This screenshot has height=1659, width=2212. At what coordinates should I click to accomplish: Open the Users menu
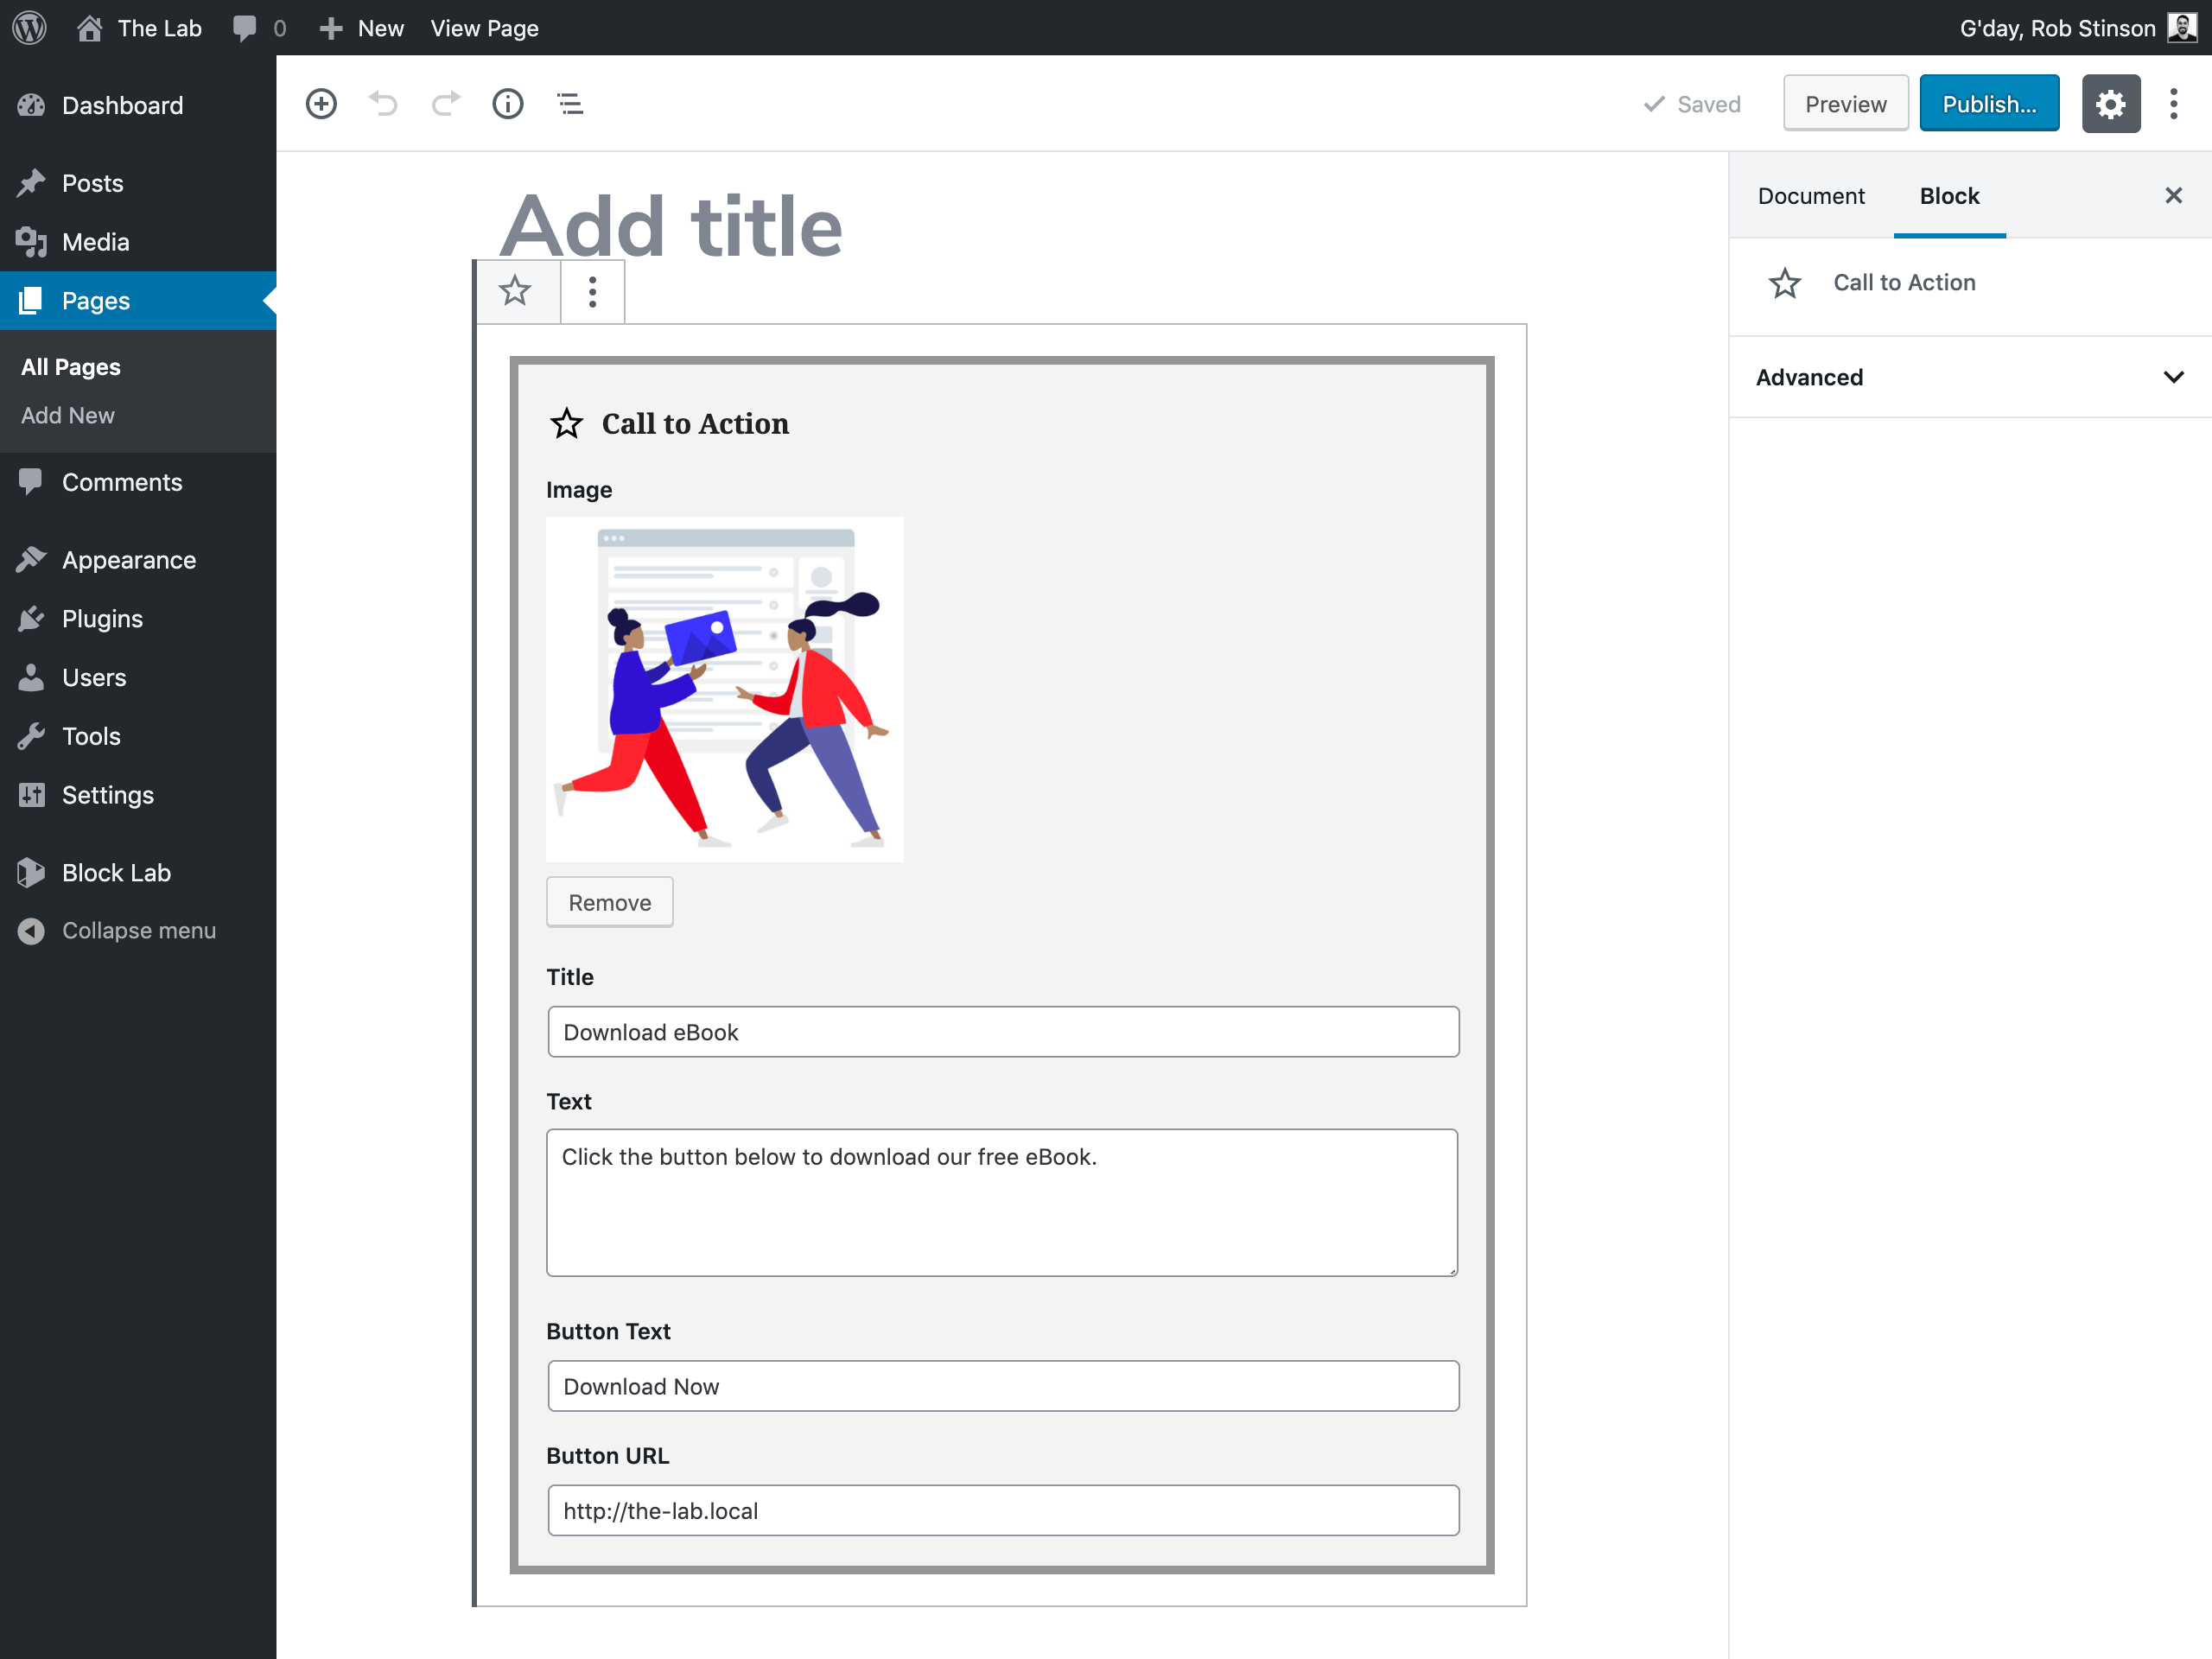(138, 678)
